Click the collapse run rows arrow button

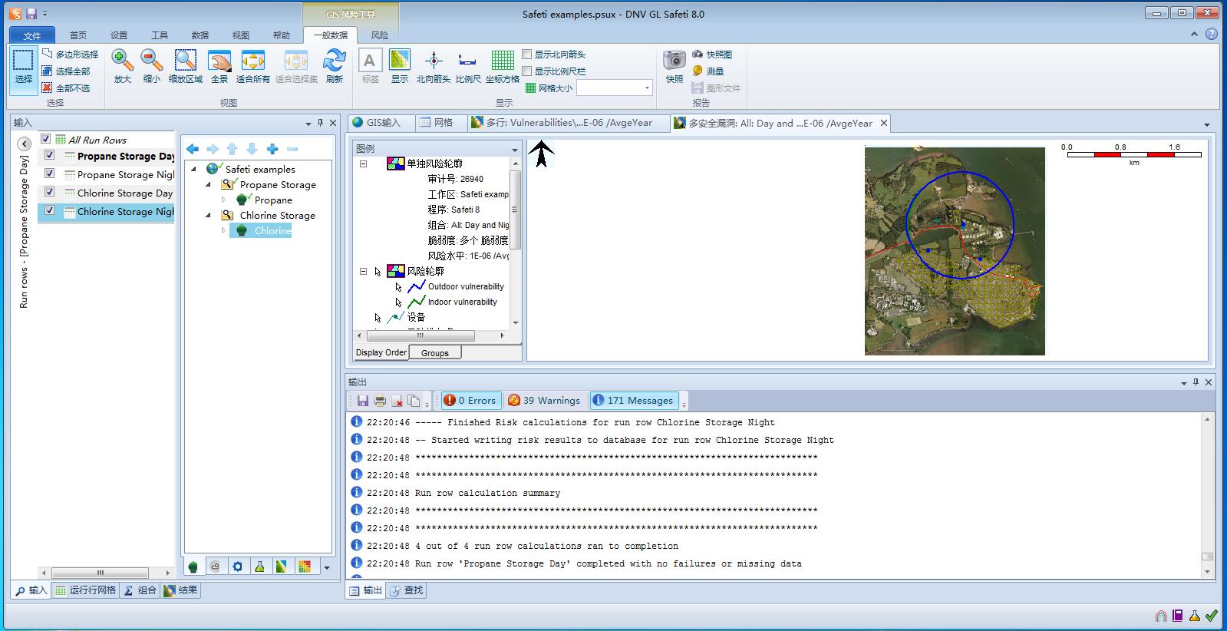(24, 144)
